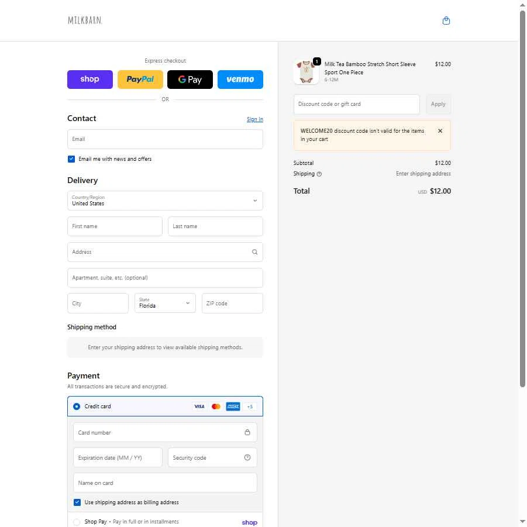Click the Mastercard icon

tap(216, 407)
